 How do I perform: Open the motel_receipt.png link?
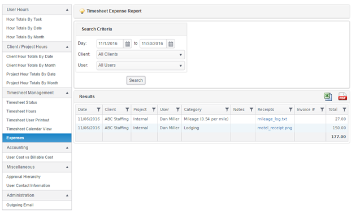click(x=275, y=128)
